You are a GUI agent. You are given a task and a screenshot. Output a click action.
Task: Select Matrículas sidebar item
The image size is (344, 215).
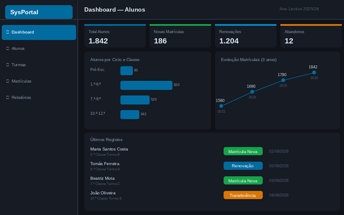tap(39, 81)
